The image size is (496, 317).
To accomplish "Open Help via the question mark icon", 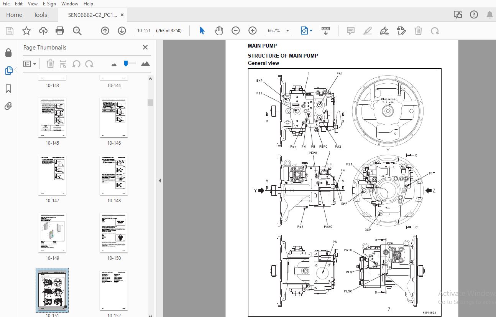I will coord(474,15).
